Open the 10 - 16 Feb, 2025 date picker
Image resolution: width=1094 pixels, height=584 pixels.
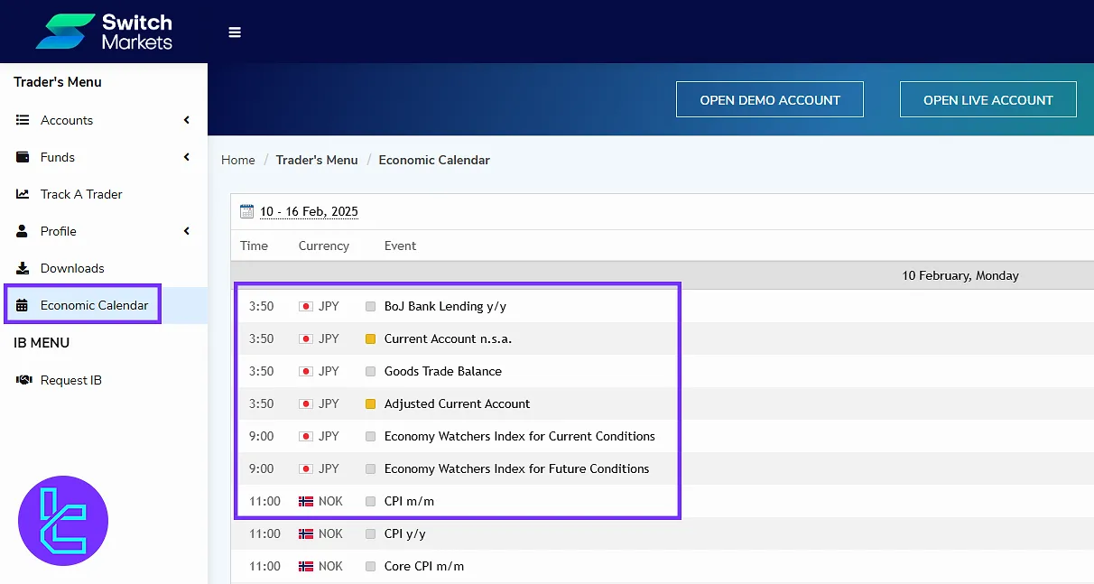pyautogui.click(x=309, y=211)
